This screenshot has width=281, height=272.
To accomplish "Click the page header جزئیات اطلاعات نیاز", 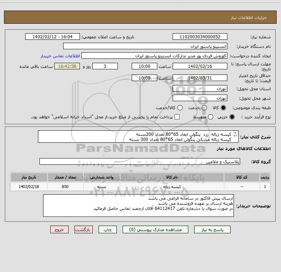I will pyautogui.click(x=249, y=18).
